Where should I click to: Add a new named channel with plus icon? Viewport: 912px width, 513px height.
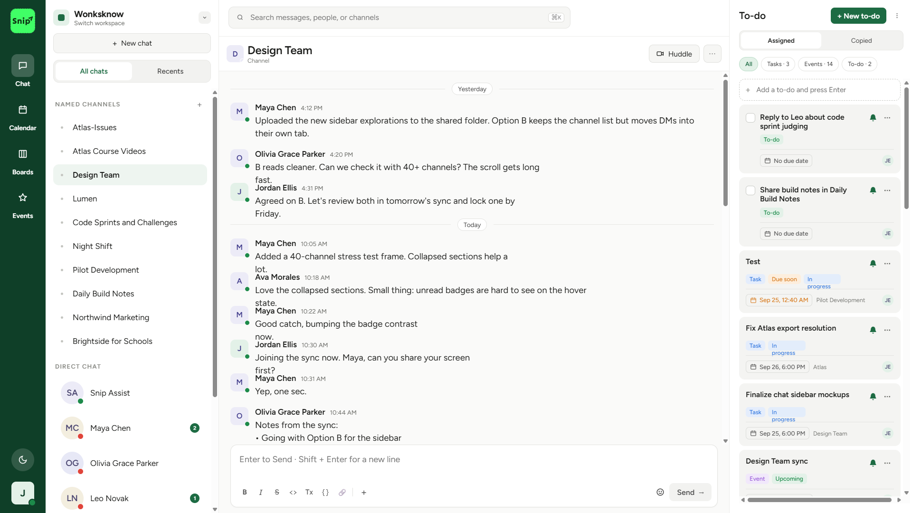[199, 104]
